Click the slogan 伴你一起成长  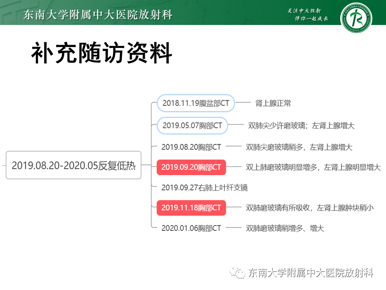[x=311, y=19]
